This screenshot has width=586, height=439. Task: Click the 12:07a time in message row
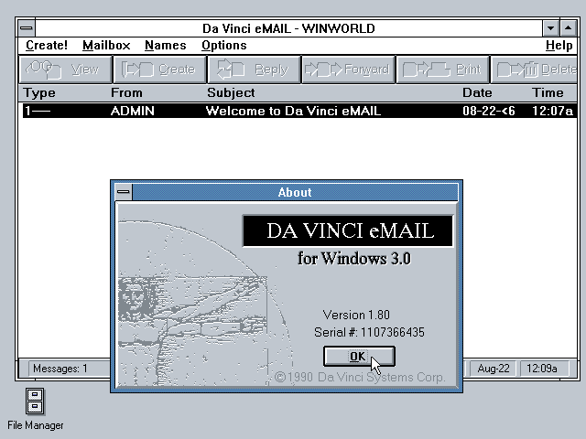[x=552, y=111]
